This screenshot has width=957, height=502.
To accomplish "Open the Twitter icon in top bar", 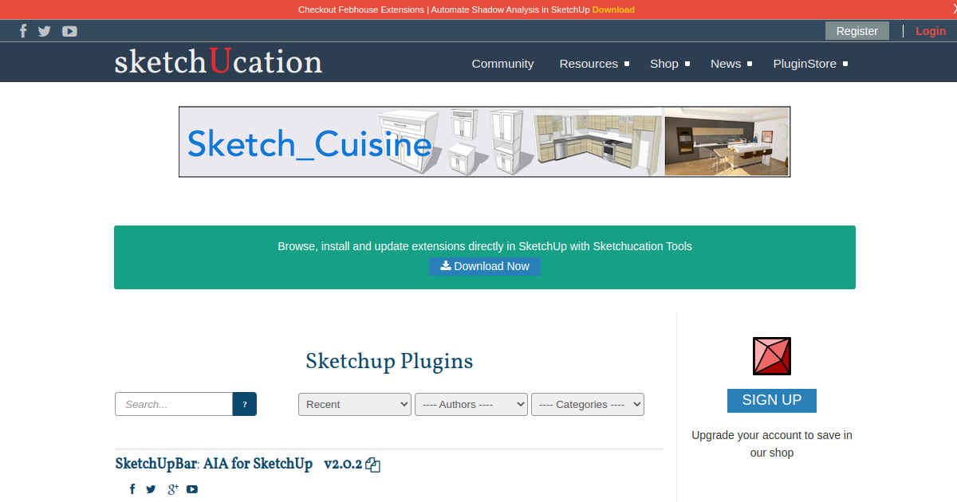I will pos(45,31).
